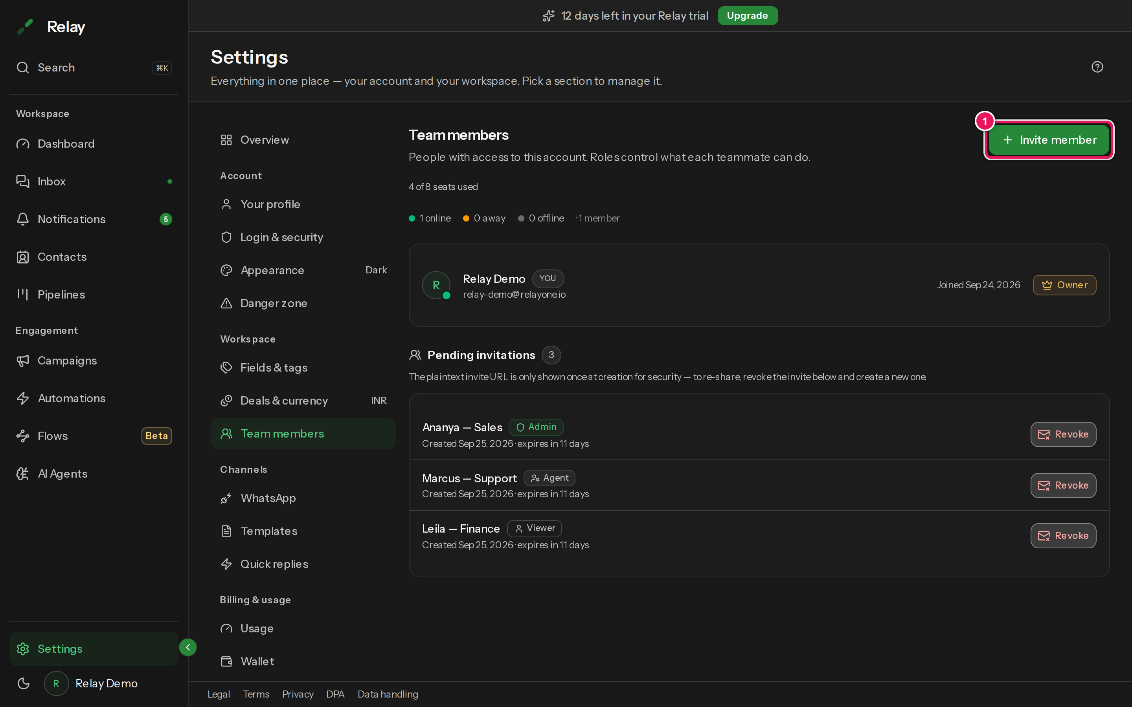Revoke the Marcus — Support invitation
The image size is (1132, 707).
(1063, 485)
